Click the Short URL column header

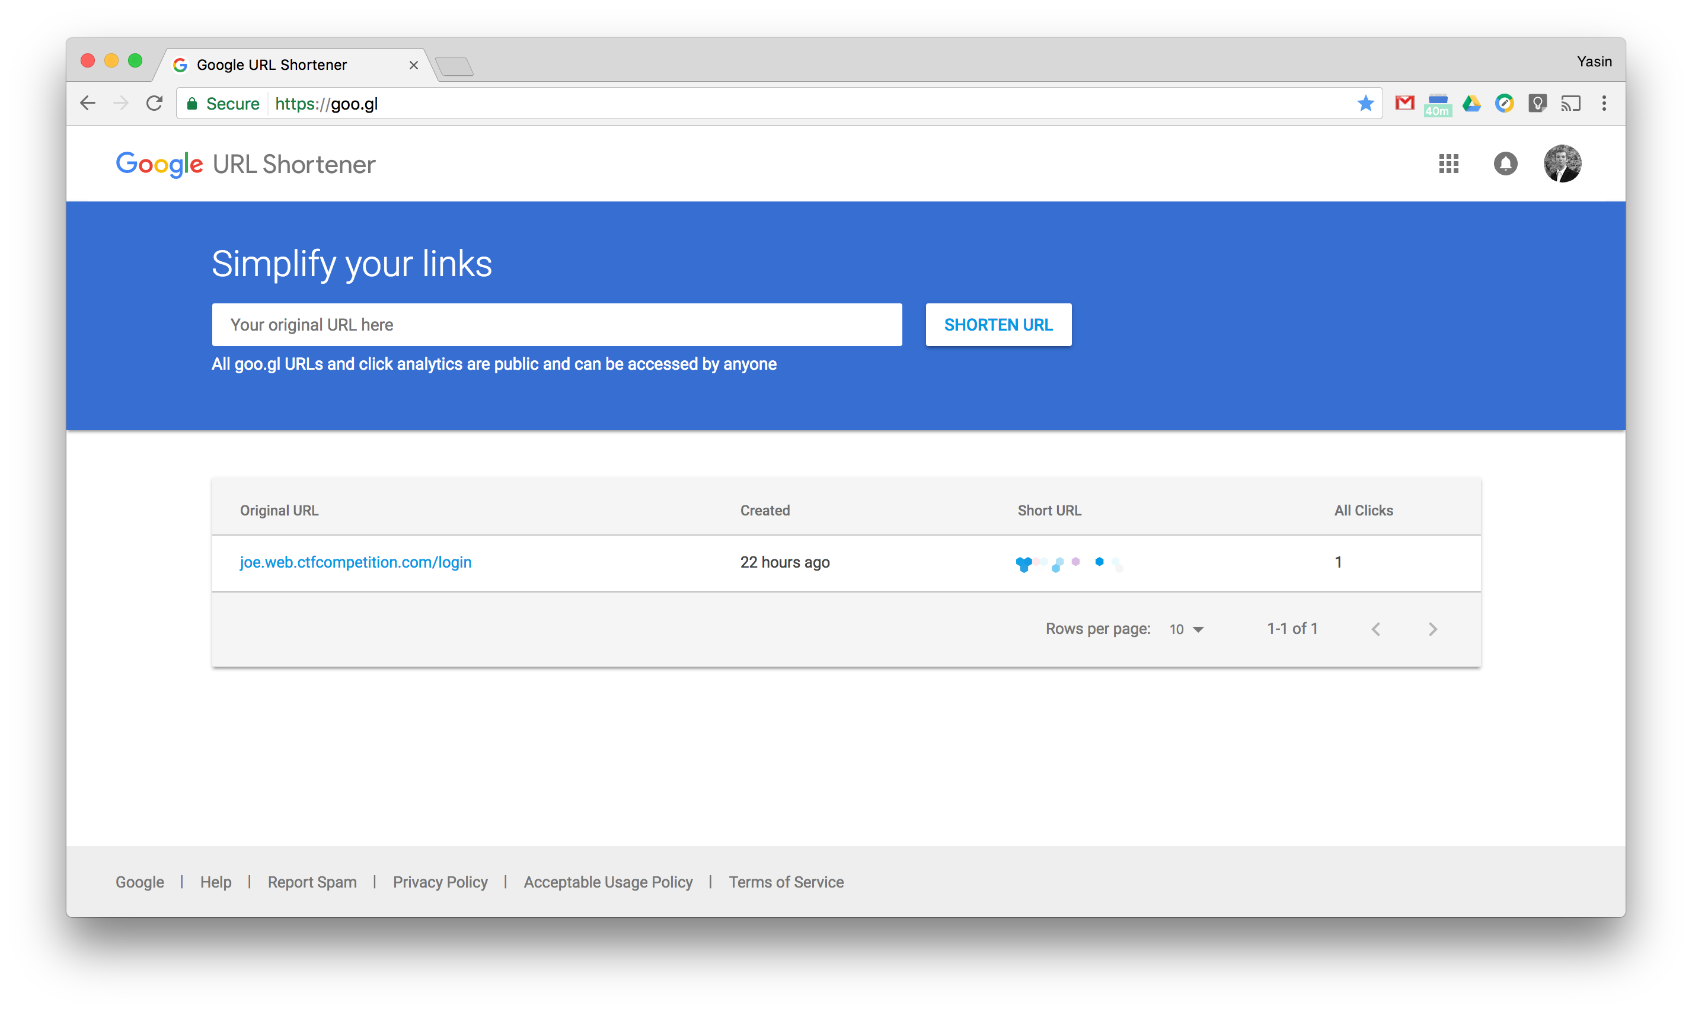coord(1049,510)
